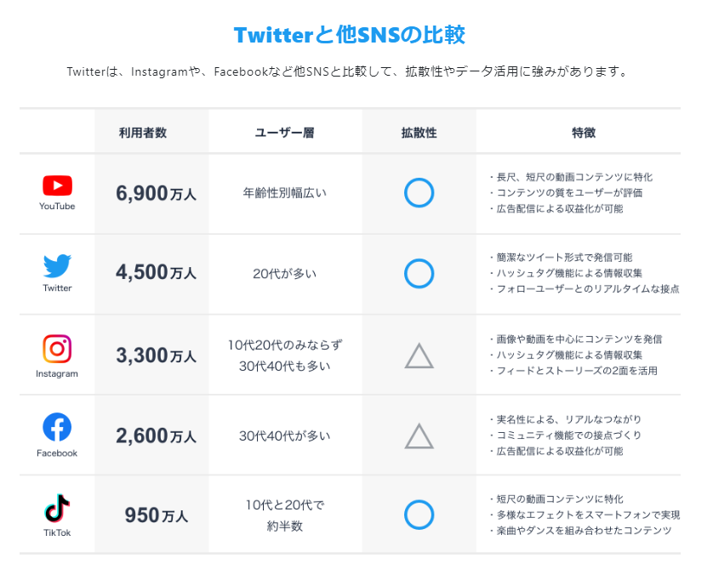
Task: Click the blue circle in Twitter row
Action: coord(419,273)
